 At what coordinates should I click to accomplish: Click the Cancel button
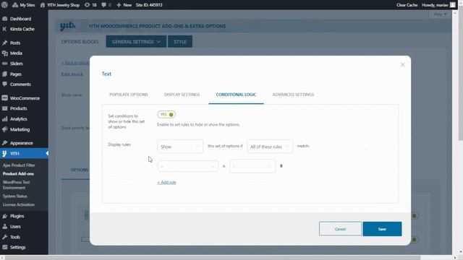[340, 229]
